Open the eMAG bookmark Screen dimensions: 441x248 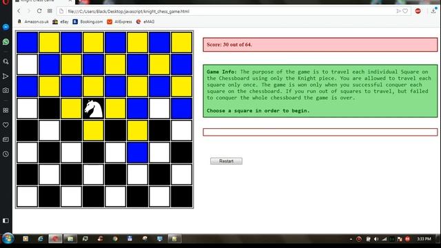145,21
